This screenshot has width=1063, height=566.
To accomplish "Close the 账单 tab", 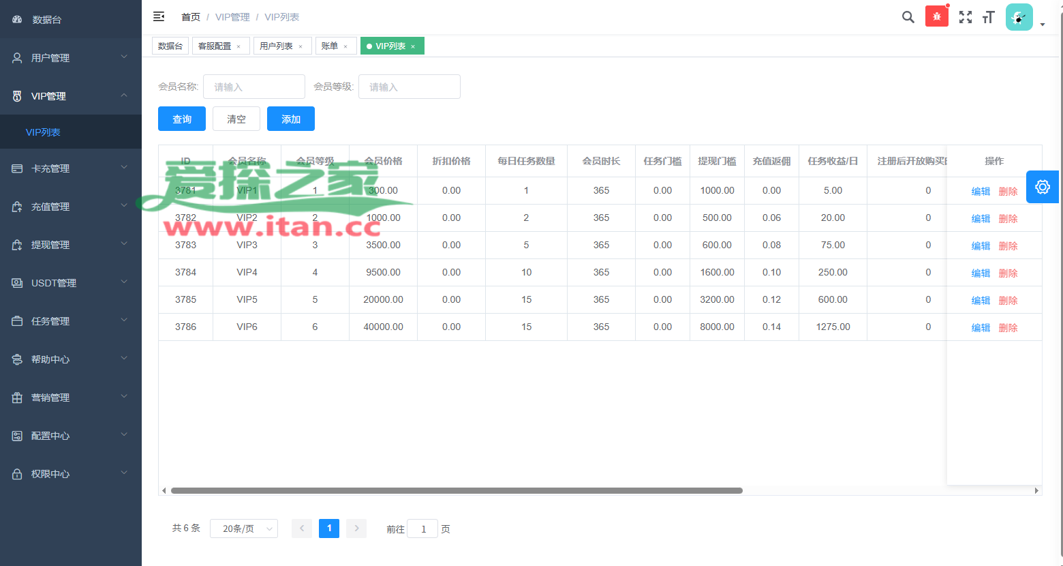I will [x=345, y=46].
